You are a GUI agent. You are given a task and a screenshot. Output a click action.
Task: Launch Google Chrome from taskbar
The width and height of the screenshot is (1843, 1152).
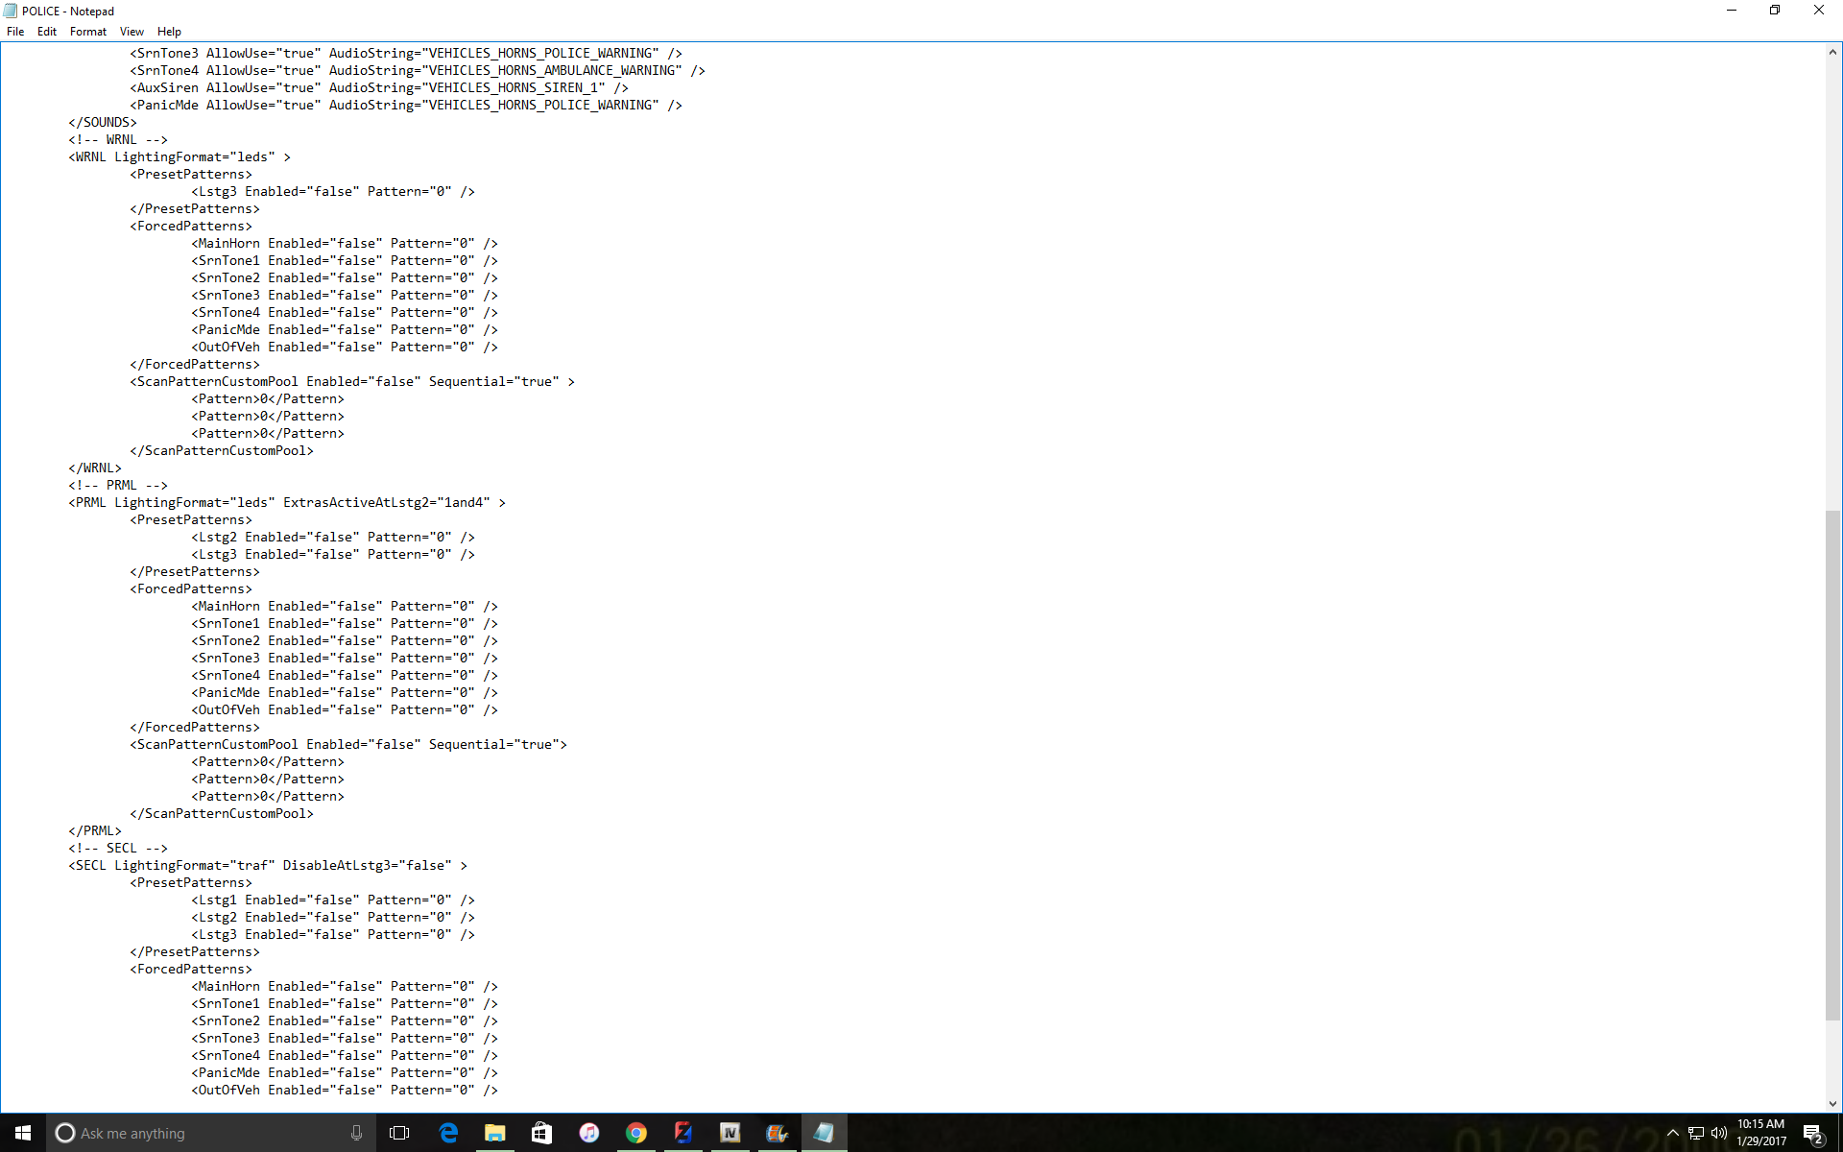coord(636,1133)
